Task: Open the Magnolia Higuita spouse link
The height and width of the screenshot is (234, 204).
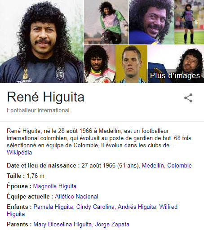Action: pyautogui.click(x=55, y=186)
